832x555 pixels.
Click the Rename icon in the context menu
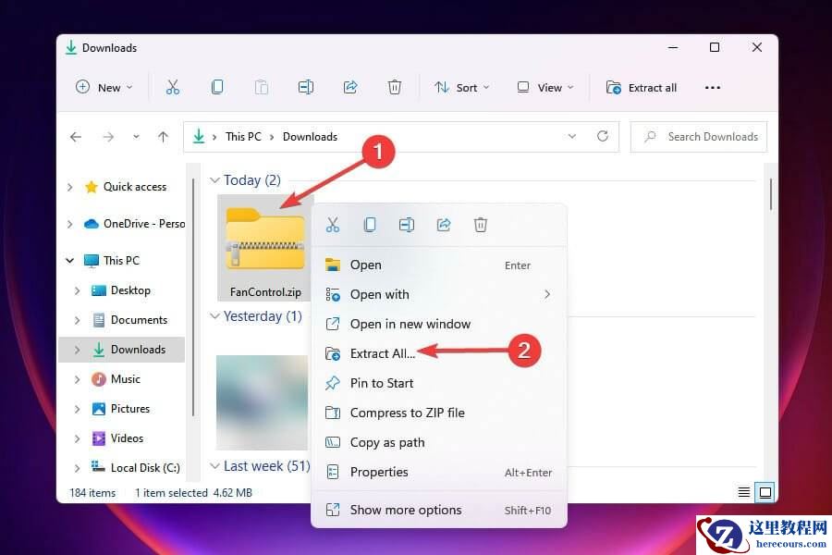[407, 225]
